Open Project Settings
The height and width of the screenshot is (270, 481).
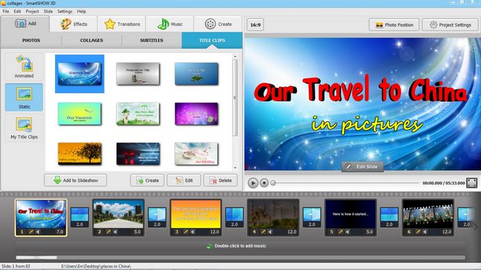click(x=450, y=25)
